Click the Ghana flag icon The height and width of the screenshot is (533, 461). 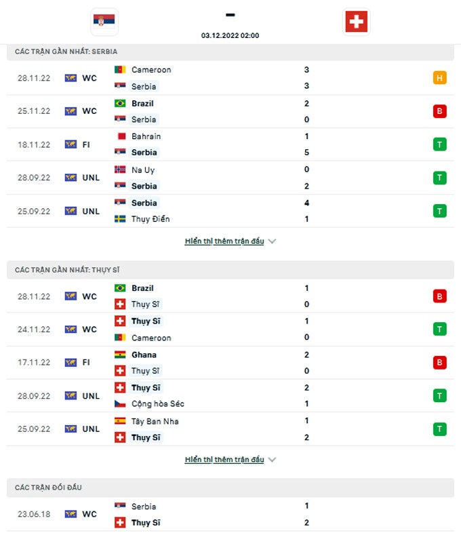[x=120, y=355]
